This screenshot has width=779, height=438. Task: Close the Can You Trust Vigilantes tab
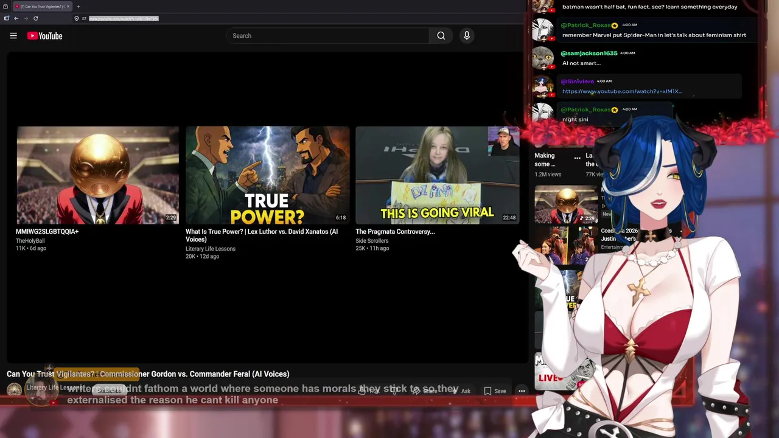point(68,6)
